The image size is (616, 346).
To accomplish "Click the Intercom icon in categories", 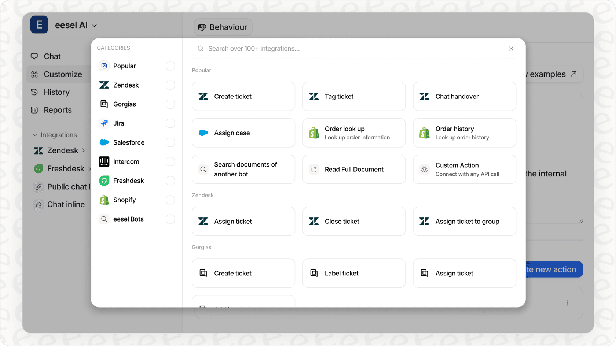I will [x=104, y=161].
